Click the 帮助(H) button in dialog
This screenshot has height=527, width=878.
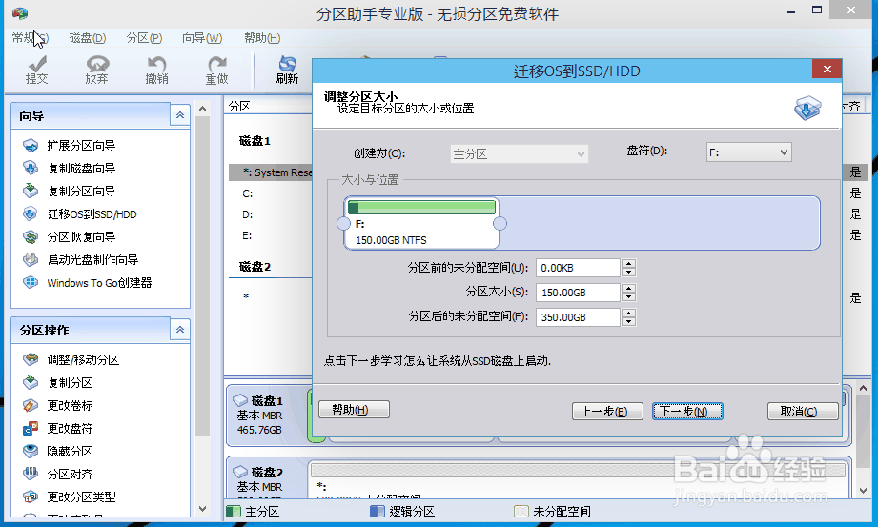coord(354,410)
